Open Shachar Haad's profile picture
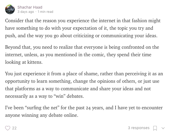This screenshot has width=171, height=135. tap(10, 9)
